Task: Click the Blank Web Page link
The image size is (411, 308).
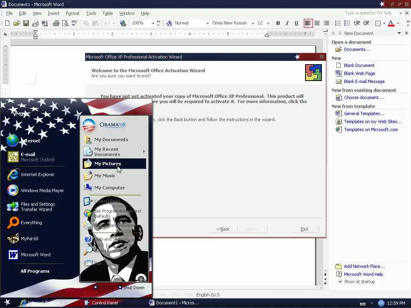Action: [359, 74]
